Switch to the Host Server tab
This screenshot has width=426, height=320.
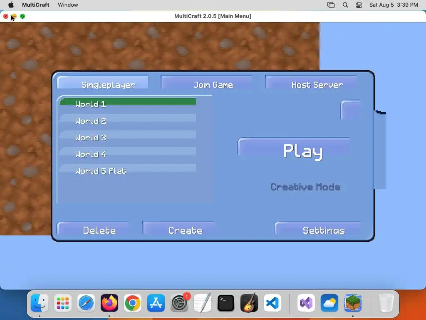point(311,82)
